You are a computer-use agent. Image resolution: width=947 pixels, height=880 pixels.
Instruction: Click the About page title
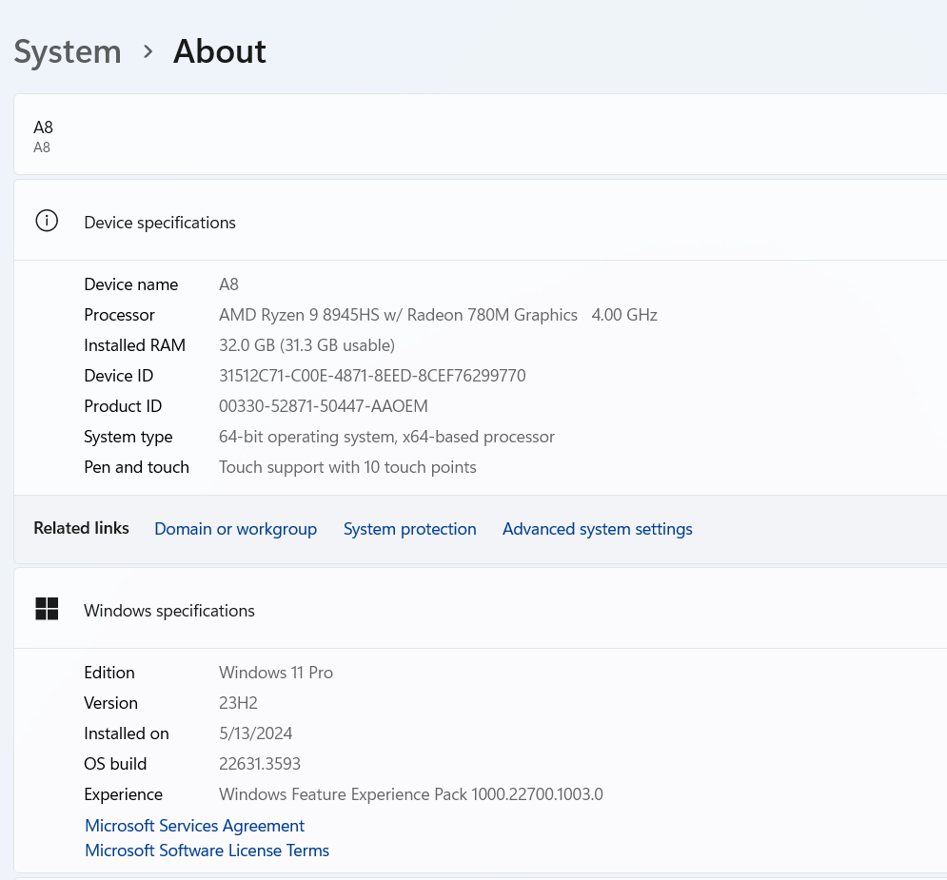[x=220, y=51]
